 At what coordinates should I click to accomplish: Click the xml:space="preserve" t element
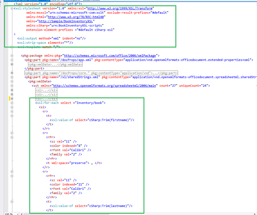point(74,163)
